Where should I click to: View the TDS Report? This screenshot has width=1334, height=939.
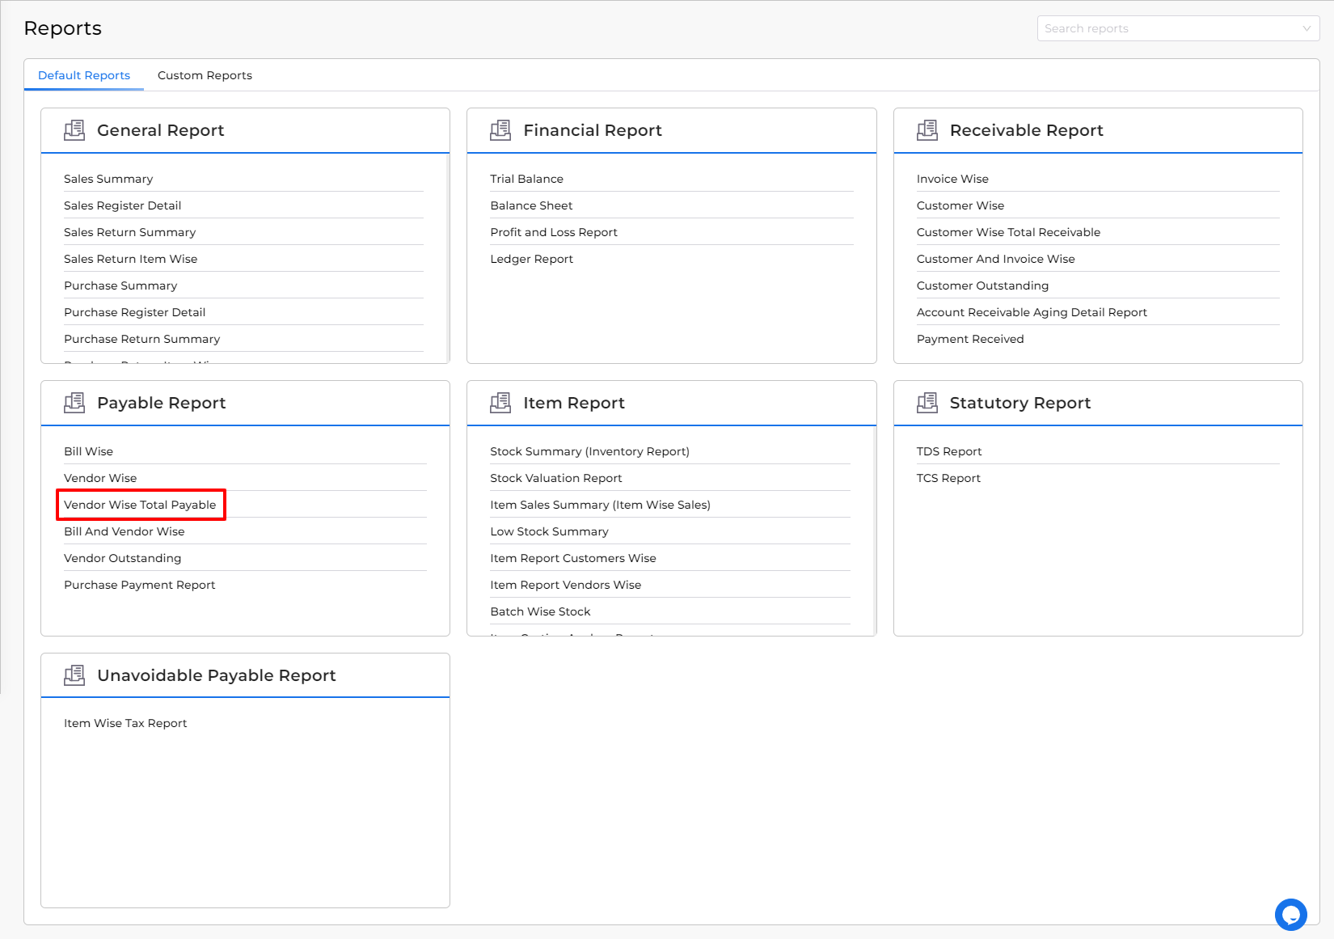tap(948, 451)
